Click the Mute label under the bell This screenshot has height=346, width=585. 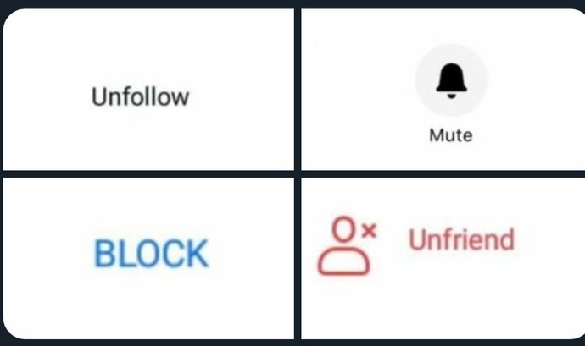451,135
